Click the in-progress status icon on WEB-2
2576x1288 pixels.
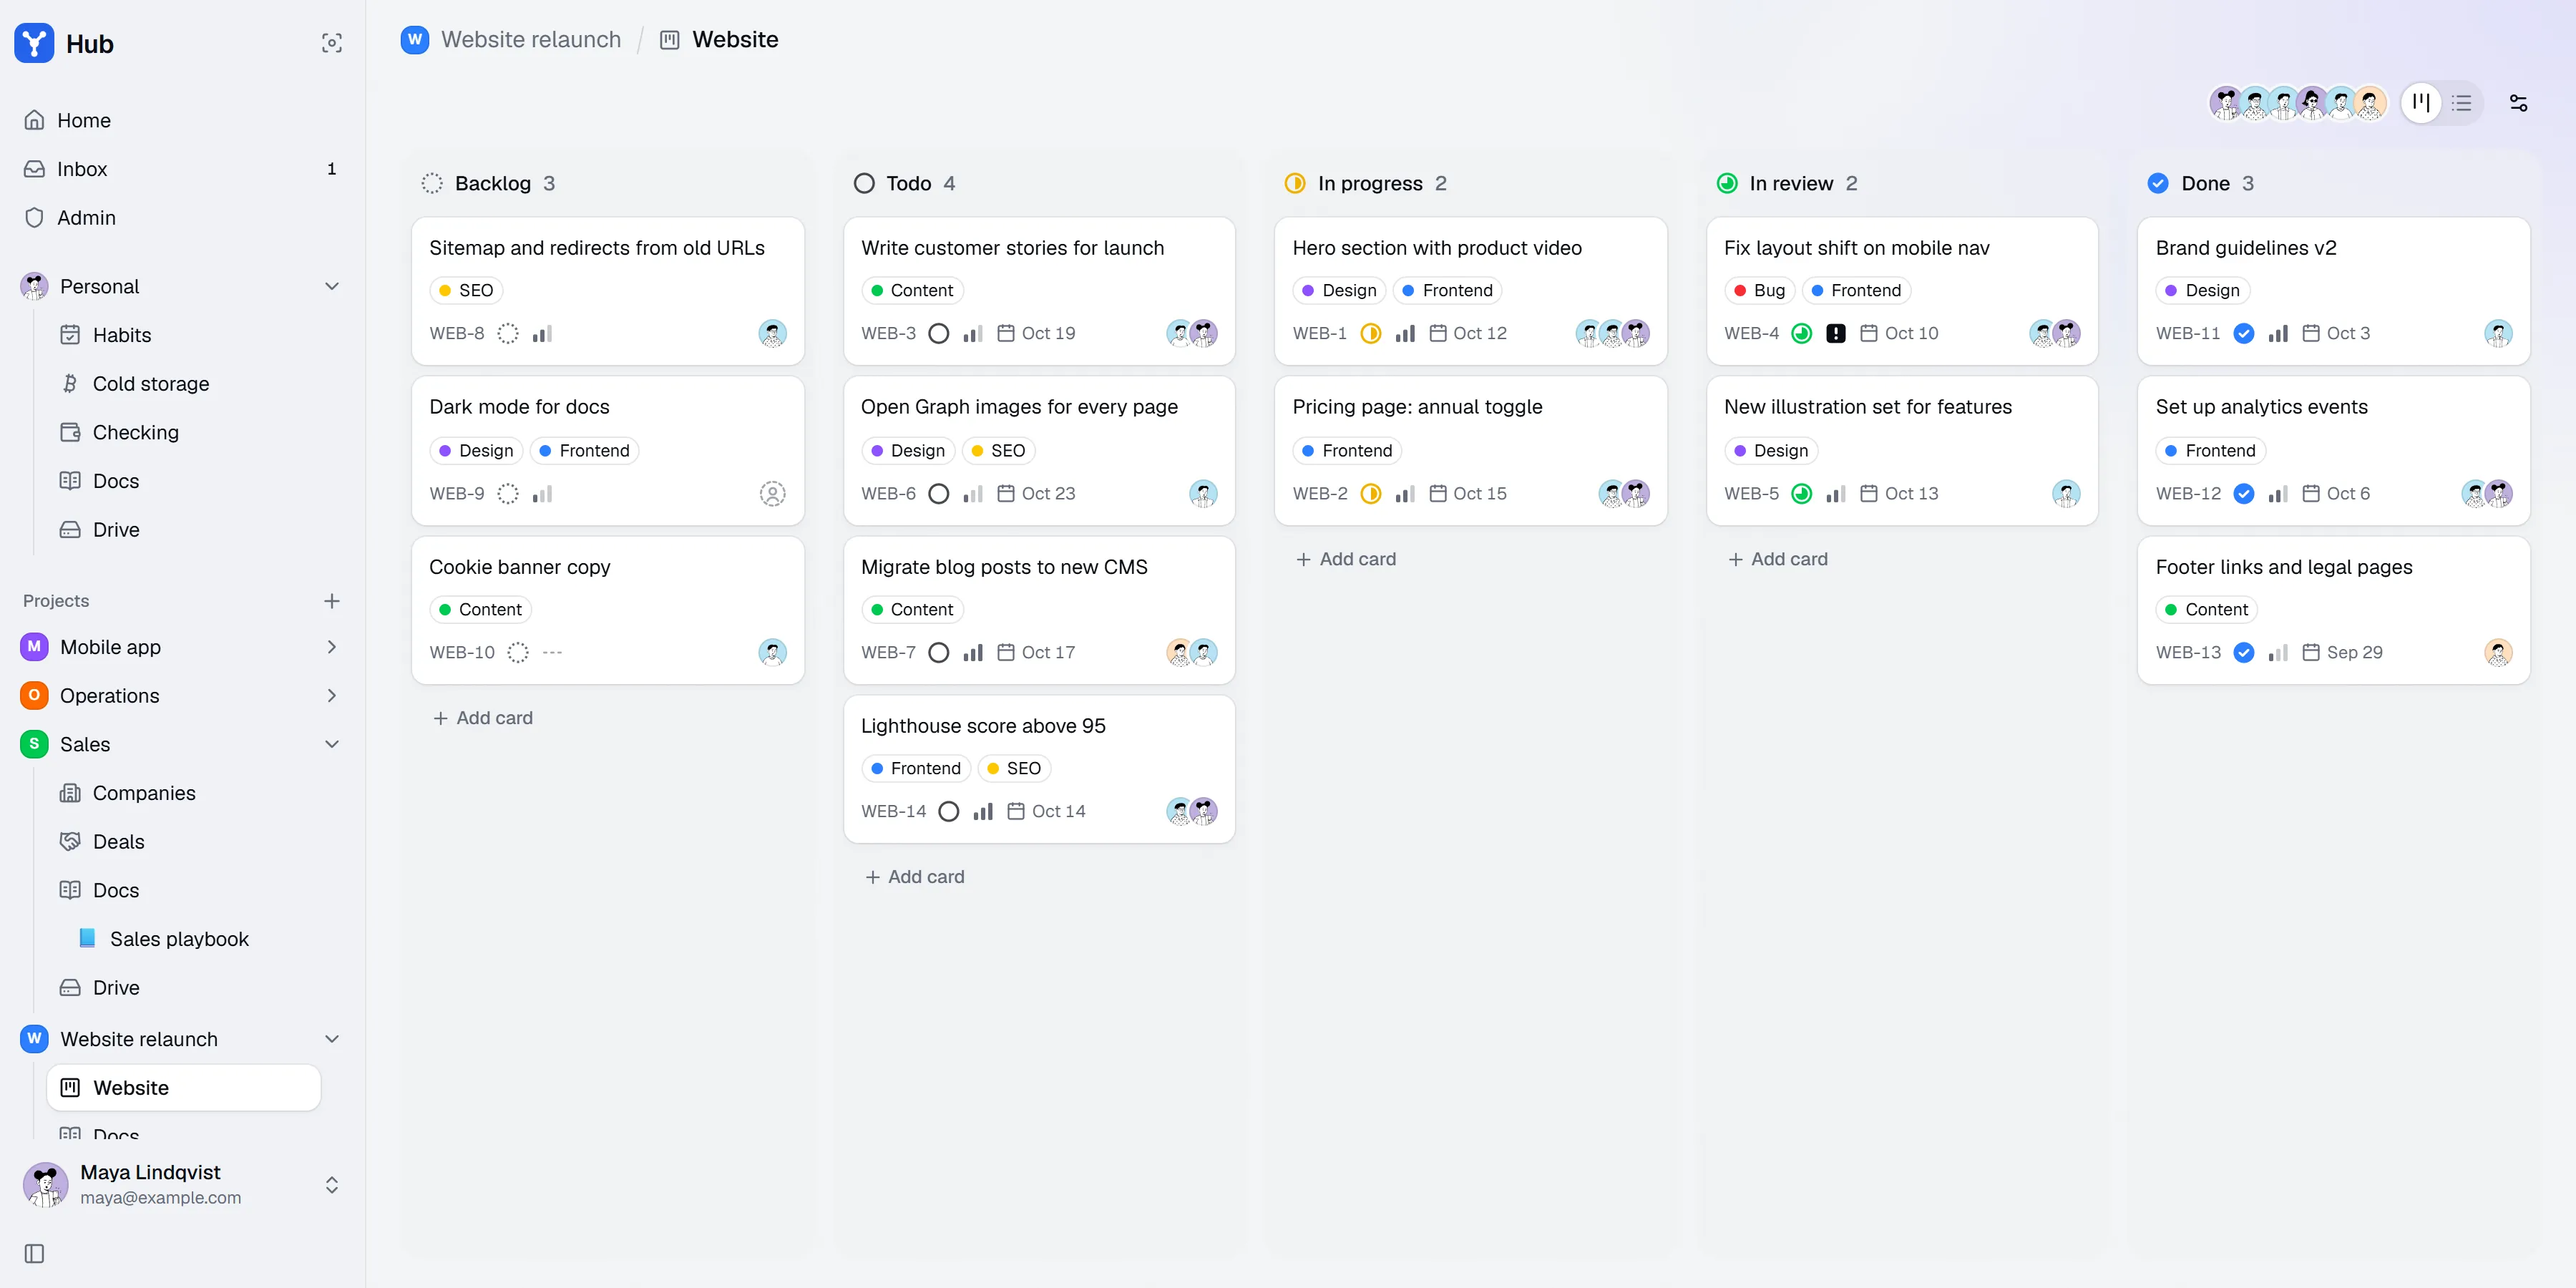(1371, 494)
